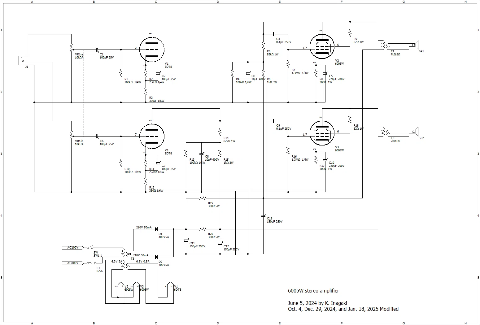Select the C2 100µF bypass capacitor symbol
Image resolution: width=480 pixels, height=325 pixels.
[158, 73]
